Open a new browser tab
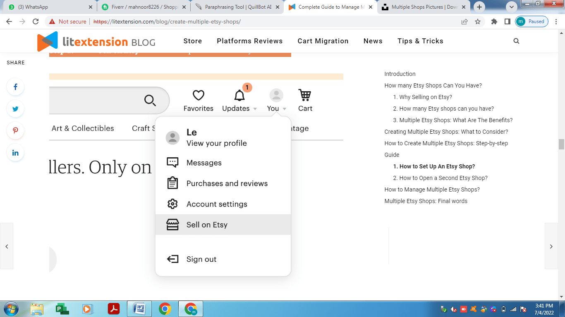Image resolution: width=565 pixels, height=317 pixels. click(479, 7)
